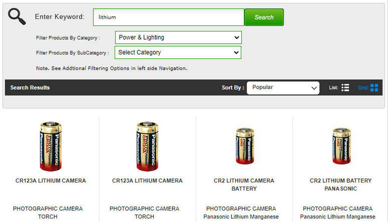The width and height of the screenshot is (388, 222).
Task: Click description under CR2 LITHIUM CAMERA BATTERY
Action: 241,213
